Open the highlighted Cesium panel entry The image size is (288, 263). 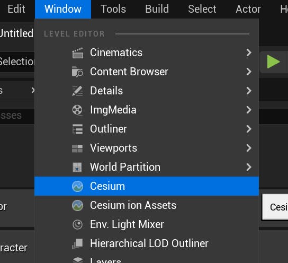[x=147, y=186]
